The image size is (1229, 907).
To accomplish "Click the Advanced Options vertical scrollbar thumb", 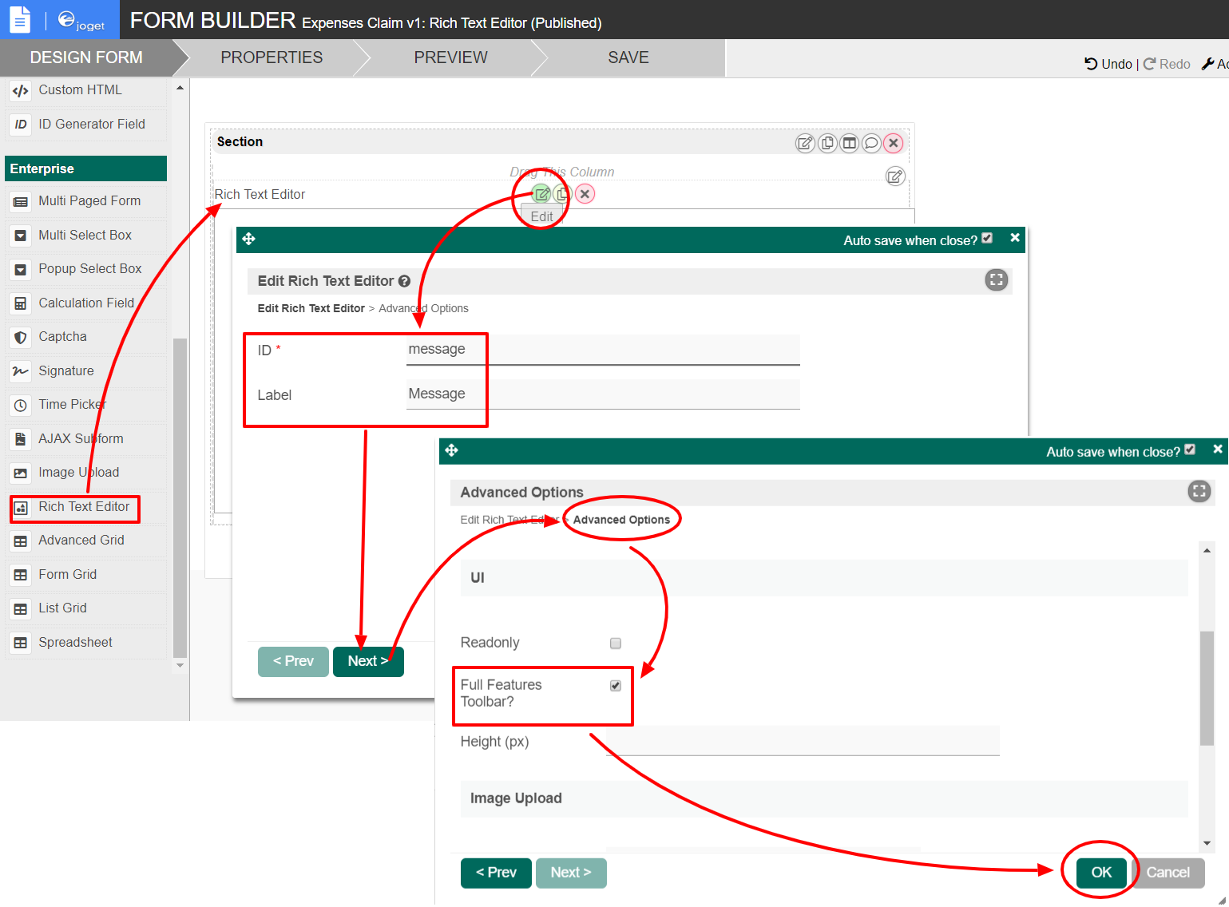I will click(1207, 688).
